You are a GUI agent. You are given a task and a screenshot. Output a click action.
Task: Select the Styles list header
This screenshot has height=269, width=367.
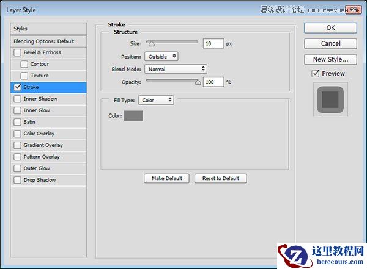48,29
